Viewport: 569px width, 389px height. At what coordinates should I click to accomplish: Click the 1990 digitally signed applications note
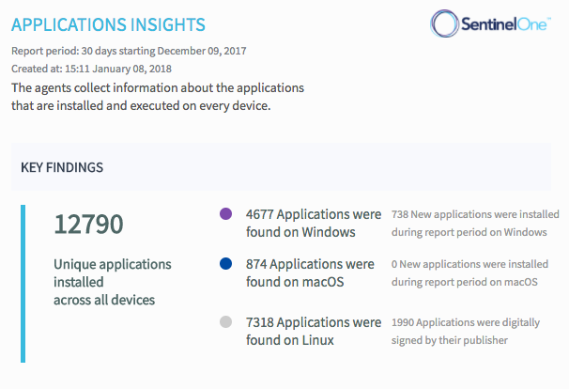pyautogui.click(x=466, y=331)
